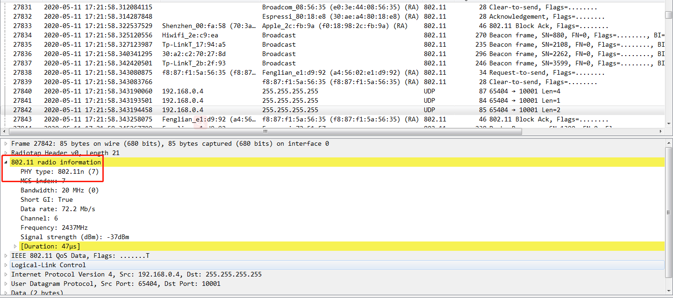Click Fenglian_e1:d9:92 destination in packet 27838
Image resolution: width=673 pixels, height=298 pixels.
point(340,72)
